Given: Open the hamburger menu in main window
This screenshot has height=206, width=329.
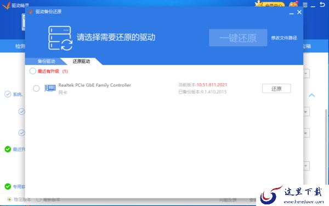Looking at the screenshot, I should (305, 5).
